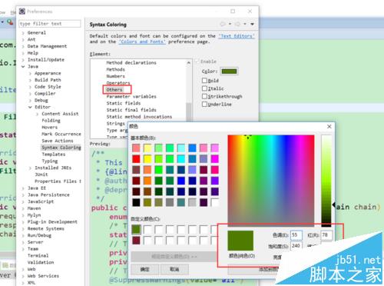The height and width of the screenshot is (286, 384).
Task: Click the confirm (确定) button in color dialog
Action: [x=145, y=269]
